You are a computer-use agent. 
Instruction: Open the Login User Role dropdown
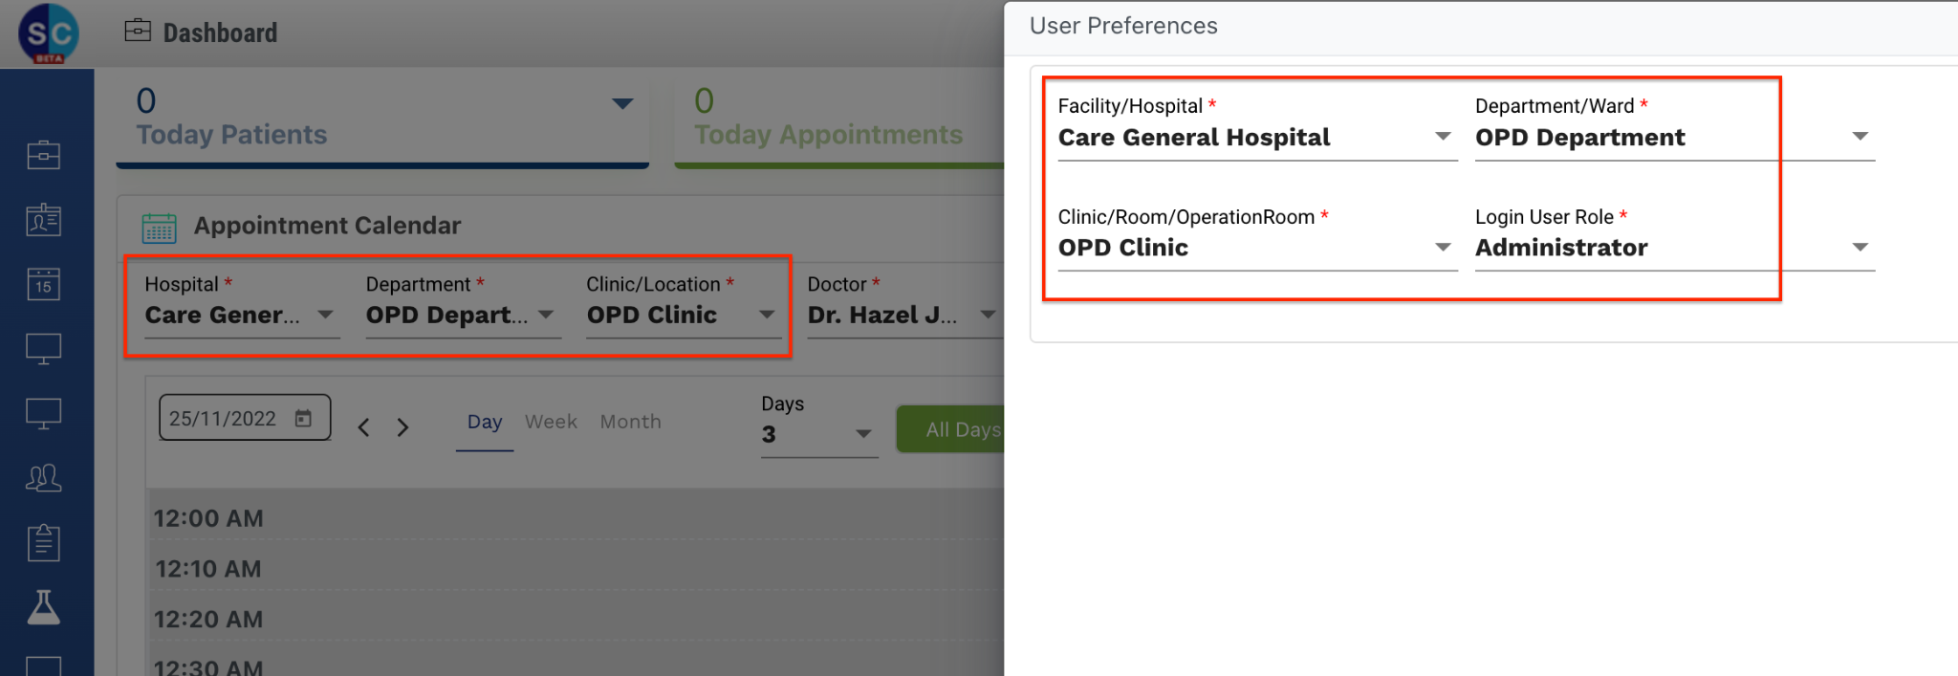1860,248
